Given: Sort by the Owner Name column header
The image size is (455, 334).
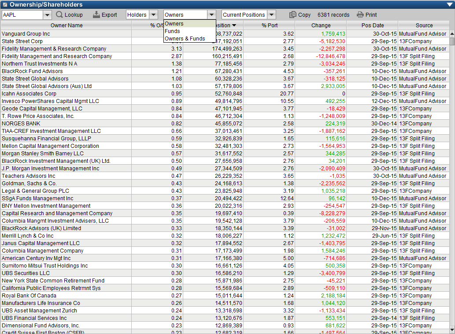Looking at the screenshot, I should pyautogui.click(x=67, y=26).
